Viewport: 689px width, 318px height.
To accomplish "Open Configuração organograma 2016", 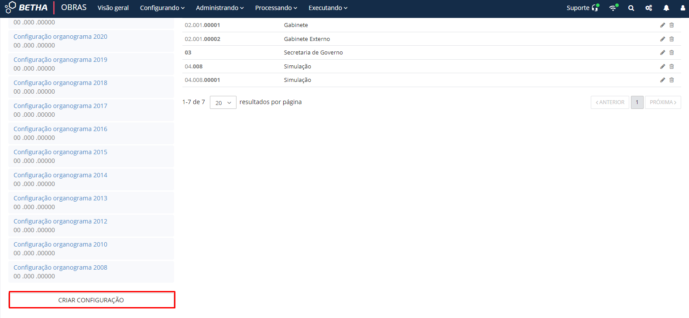I will 60,129.
